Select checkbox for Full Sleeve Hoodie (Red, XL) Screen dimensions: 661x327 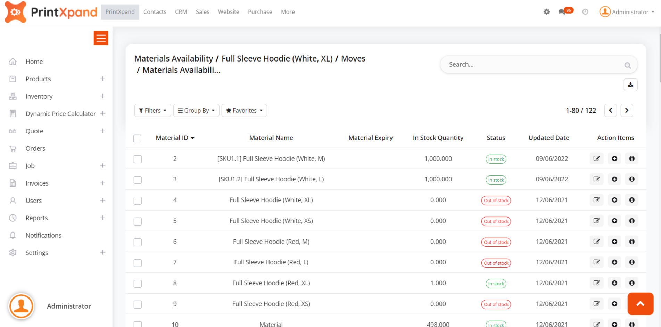[138, 284]
